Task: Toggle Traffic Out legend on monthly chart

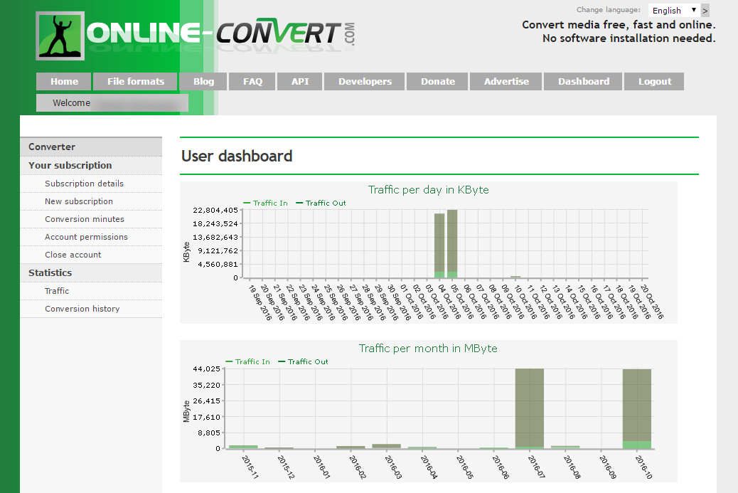Action: [303, 361]
